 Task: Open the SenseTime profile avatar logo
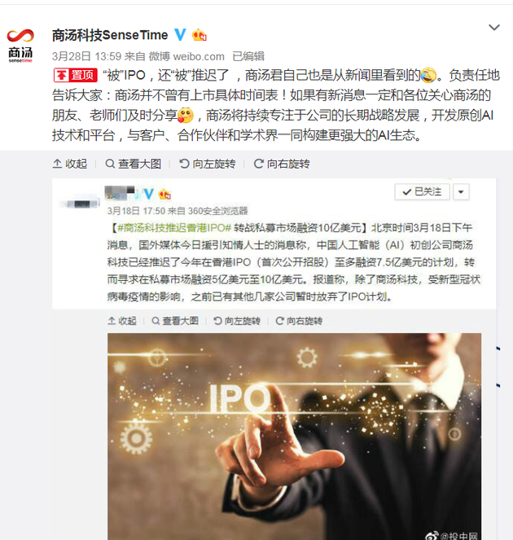click(x=20, y=46)
